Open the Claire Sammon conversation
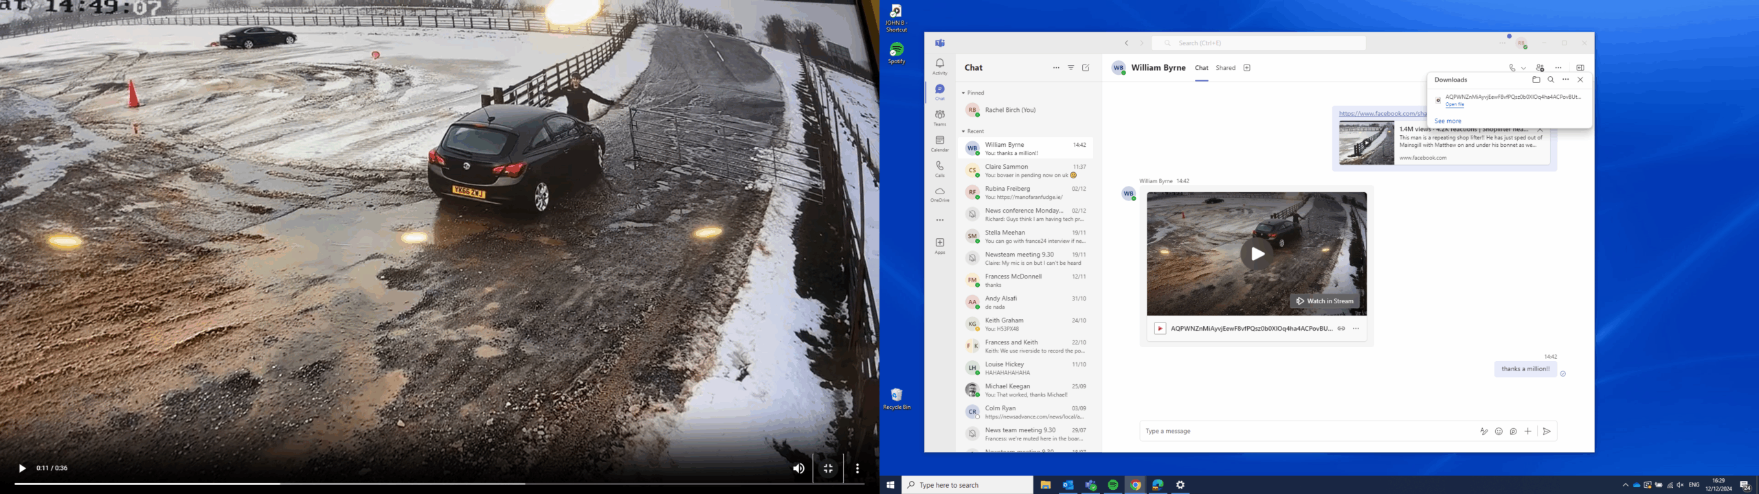This screenshot has height=494, width=1759. point(1025,170)
